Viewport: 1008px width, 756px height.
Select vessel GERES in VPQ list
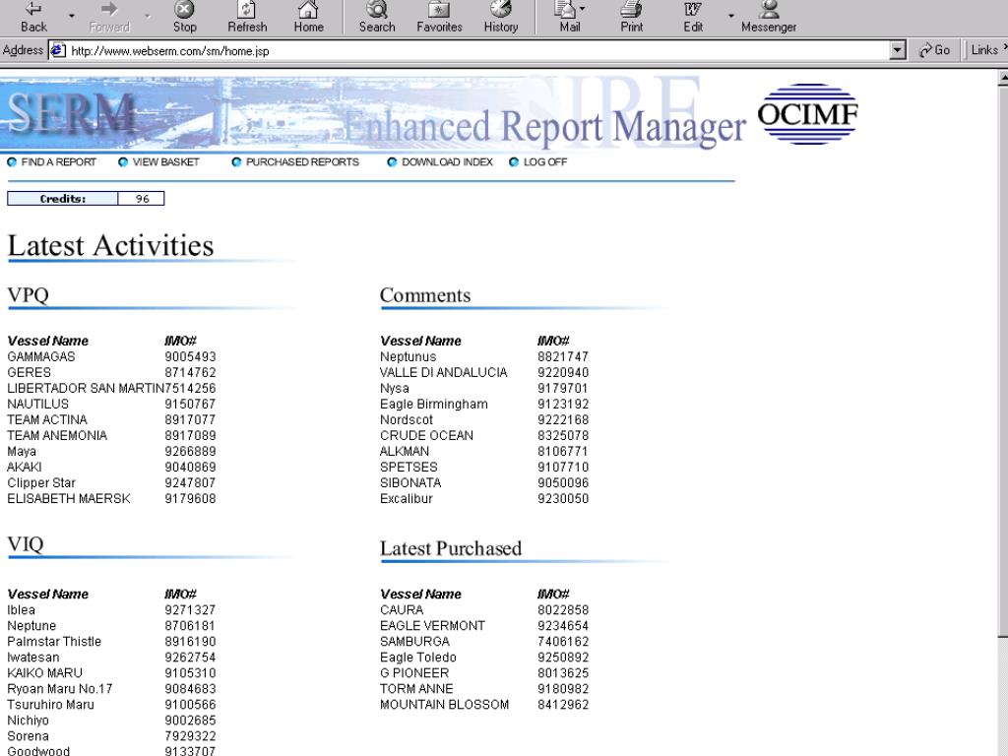click(29, 373)
